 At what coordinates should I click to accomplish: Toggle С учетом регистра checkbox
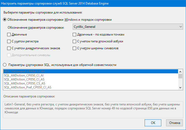[x=9, y=41]
